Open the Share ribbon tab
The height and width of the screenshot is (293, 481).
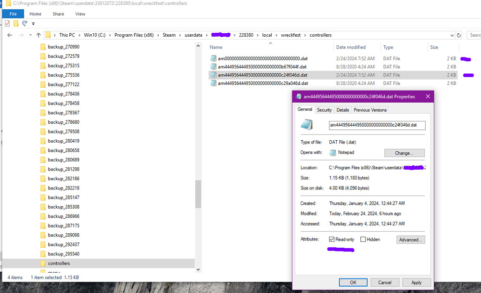[58, 14]
